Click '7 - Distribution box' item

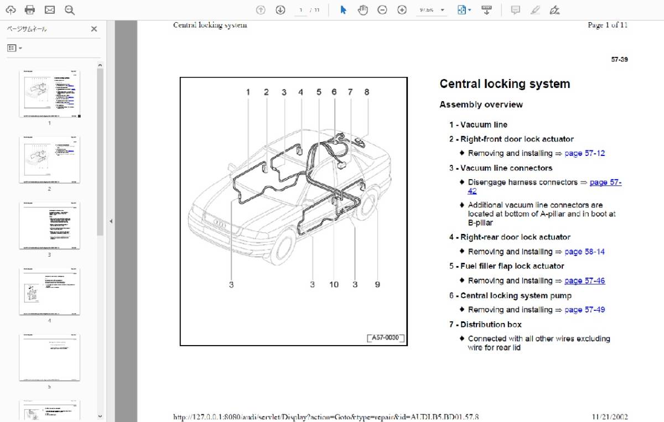485,324
